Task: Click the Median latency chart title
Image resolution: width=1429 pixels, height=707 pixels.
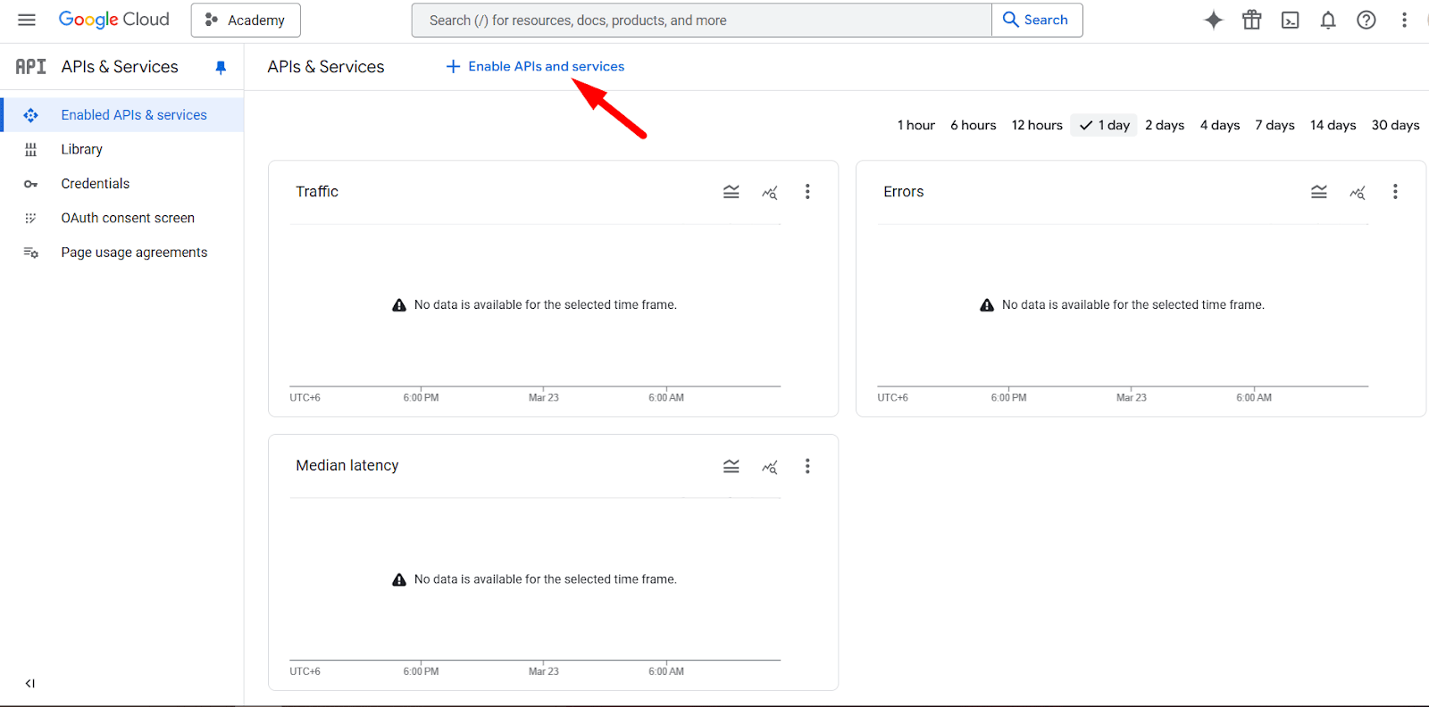Action: pos(347,466)
